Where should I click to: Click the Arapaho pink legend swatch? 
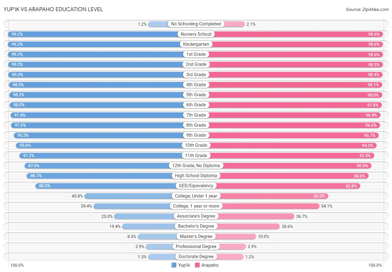(197, 265)
